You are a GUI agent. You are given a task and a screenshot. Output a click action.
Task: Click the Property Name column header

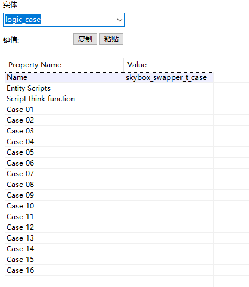point(64,65)
